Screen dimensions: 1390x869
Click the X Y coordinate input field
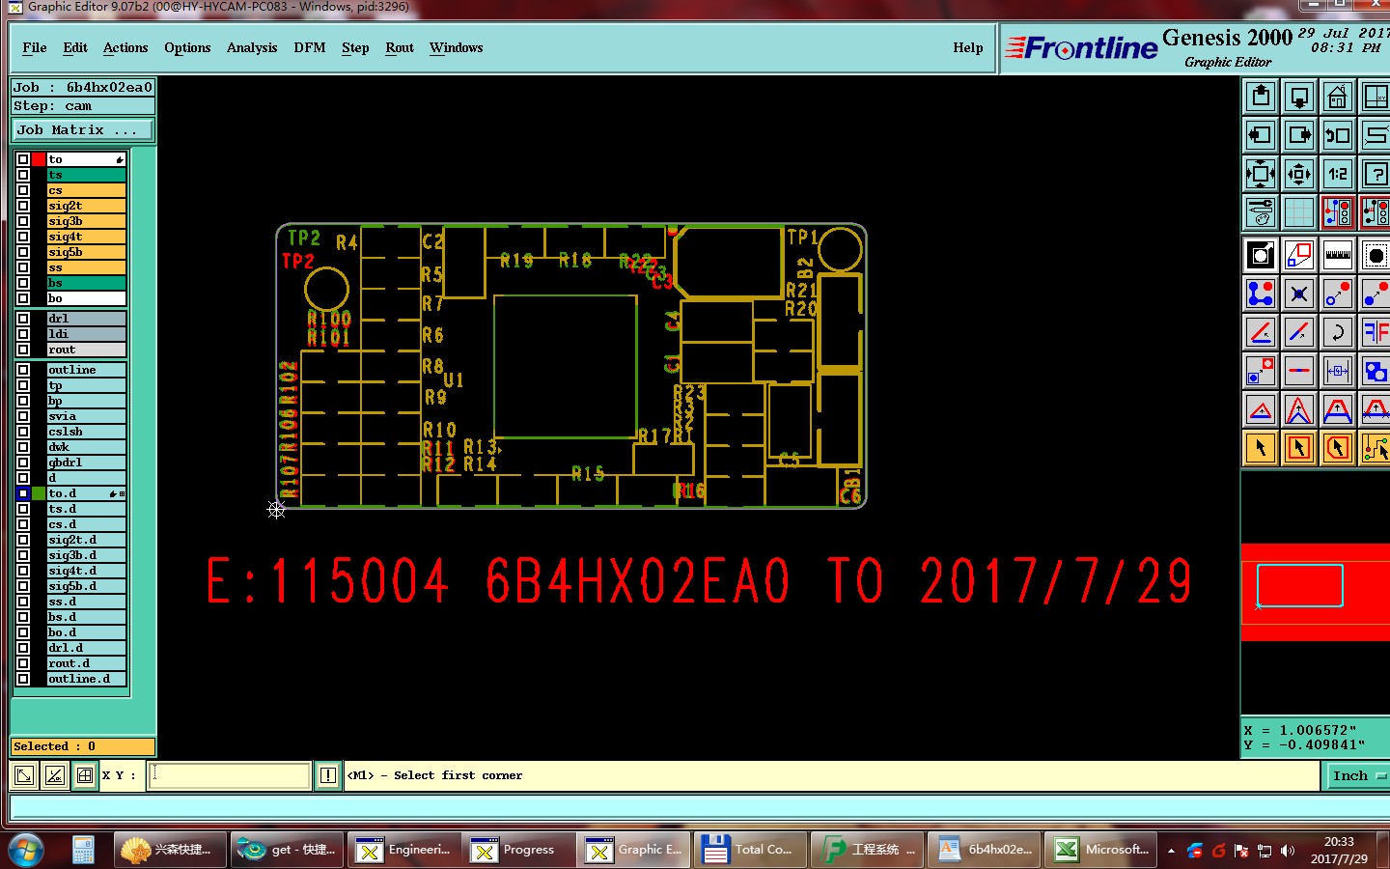[x=230, y=775]
